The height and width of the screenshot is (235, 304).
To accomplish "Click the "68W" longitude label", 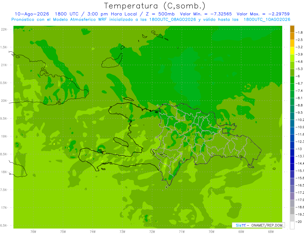I will [271, 232].
